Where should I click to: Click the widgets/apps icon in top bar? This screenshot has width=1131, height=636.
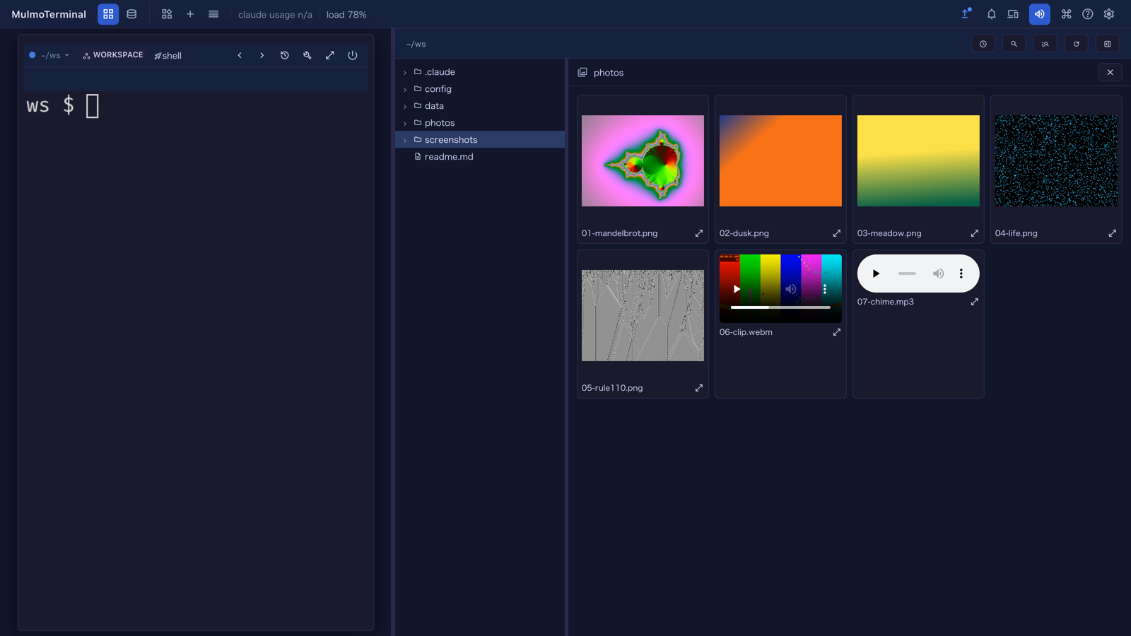click(167, 14)
